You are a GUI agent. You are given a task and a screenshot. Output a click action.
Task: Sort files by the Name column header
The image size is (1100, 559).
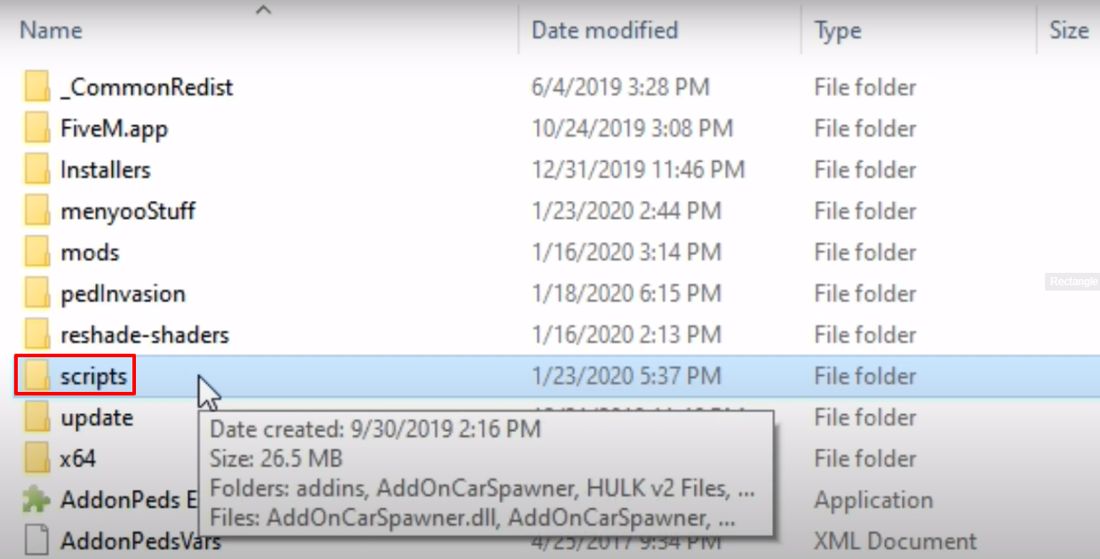click(x=51, y=29)
